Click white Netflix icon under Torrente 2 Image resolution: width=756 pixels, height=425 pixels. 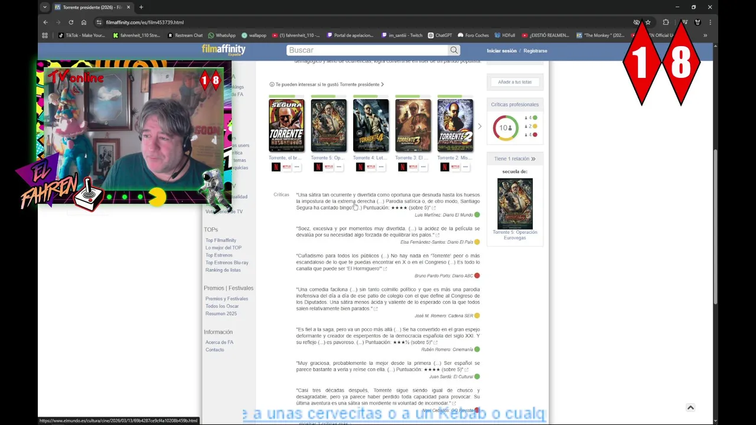(455, 167)
